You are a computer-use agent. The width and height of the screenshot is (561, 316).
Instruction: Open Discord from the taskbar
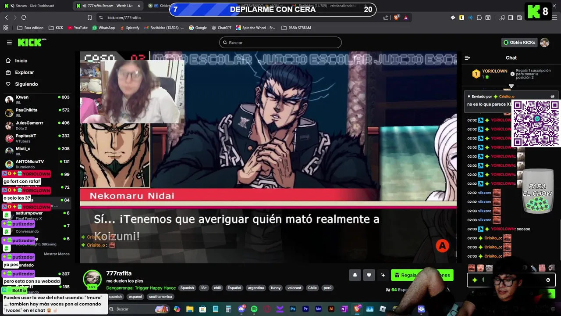pos(241,309)
